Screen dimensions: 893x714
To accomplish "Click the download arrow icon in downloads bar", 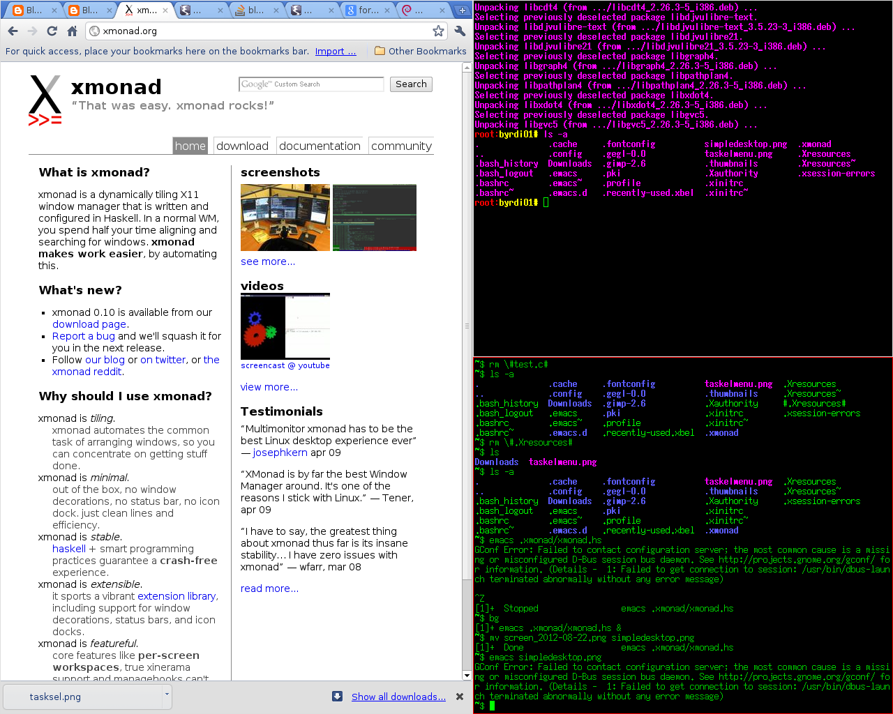I will click(337, 696).
